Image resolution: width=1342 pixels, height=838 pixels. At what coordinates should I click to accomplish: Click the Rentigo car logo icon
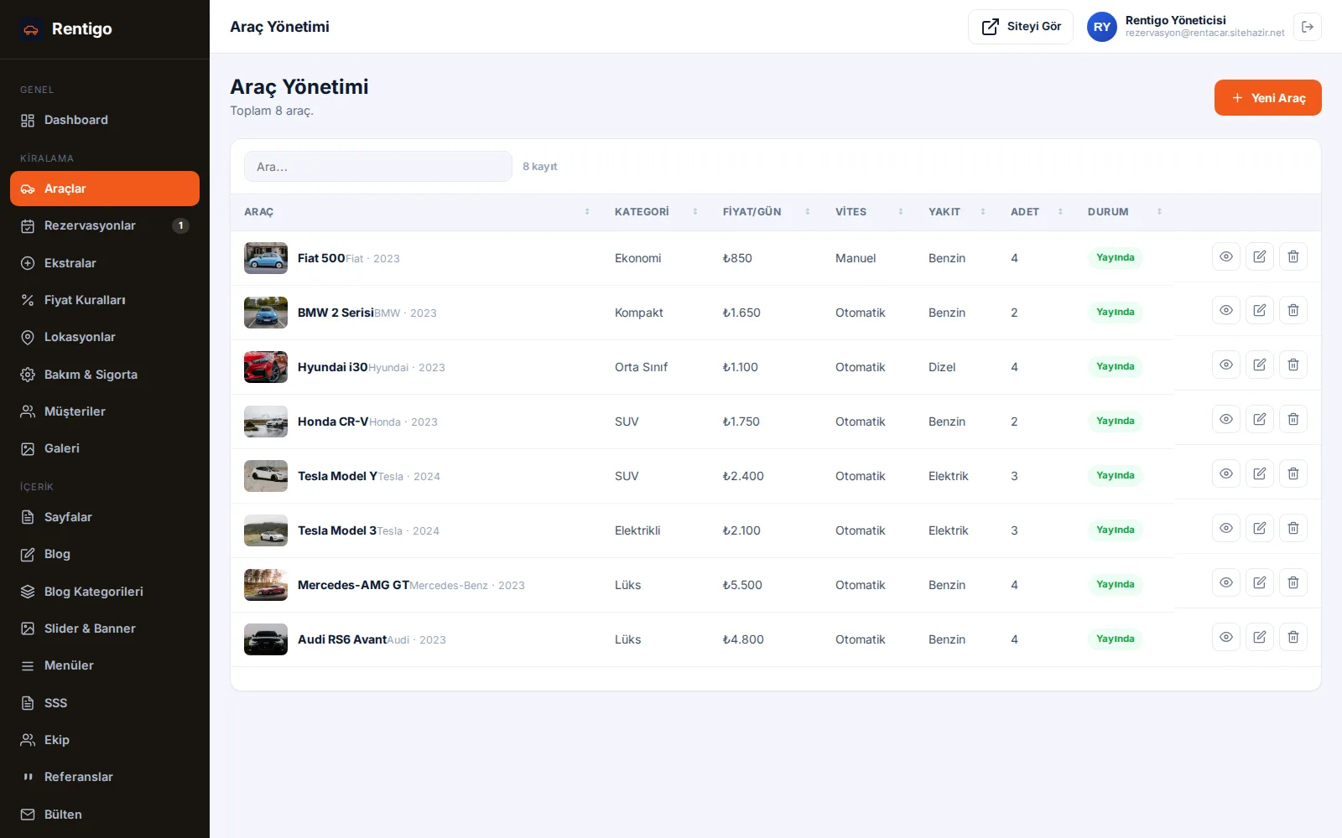click(x=31, y=29)
